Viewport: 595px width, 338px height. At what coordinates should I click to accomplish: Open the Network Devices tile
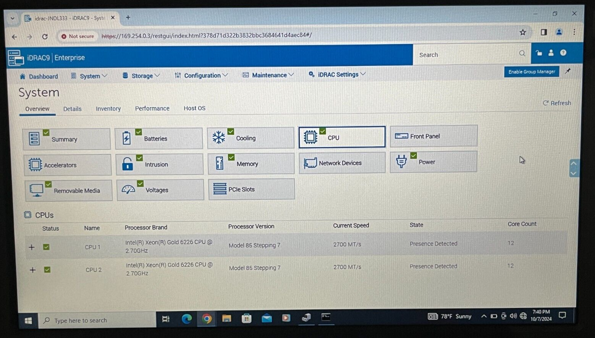tap(342, 163)
